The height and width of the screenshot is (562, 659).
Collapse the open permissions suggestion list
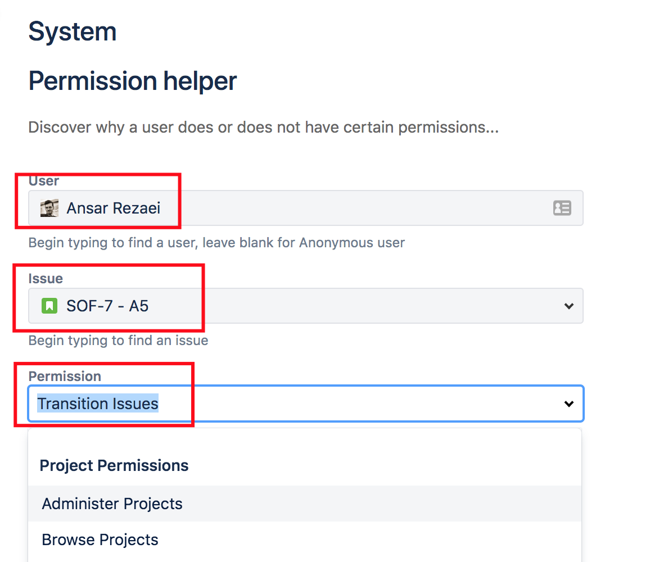(x=568, y=404)
